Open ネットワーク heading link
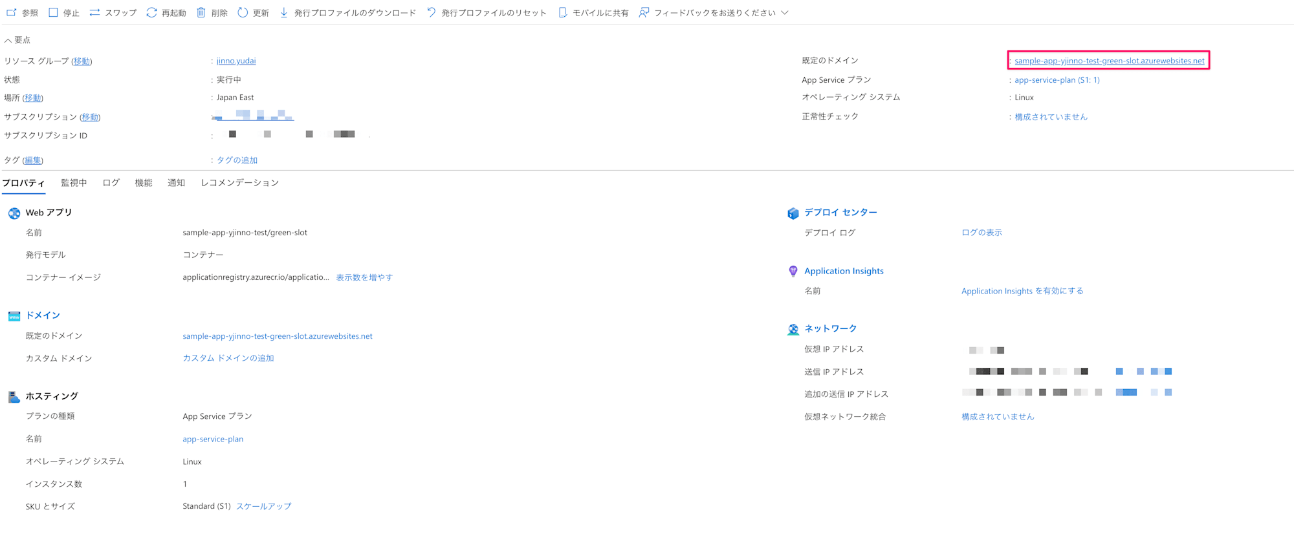 (830, 328)
